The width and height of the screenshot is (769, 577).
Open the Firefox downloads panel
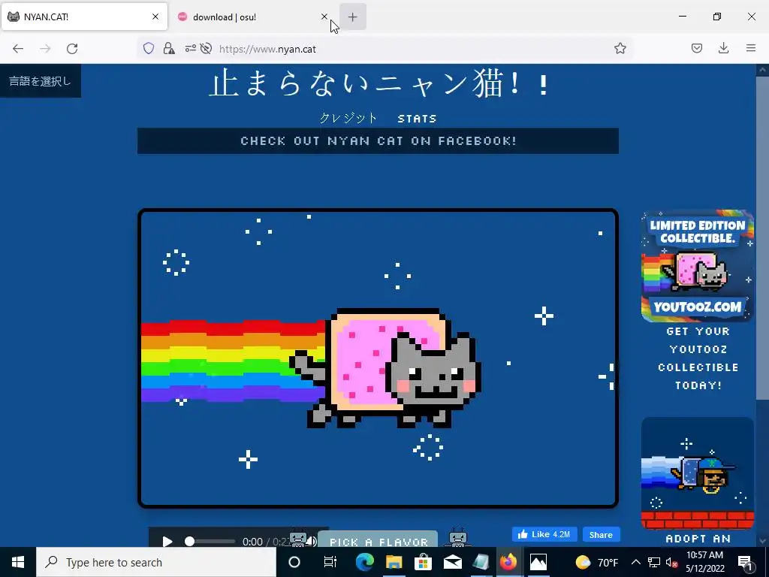[723, 48]
